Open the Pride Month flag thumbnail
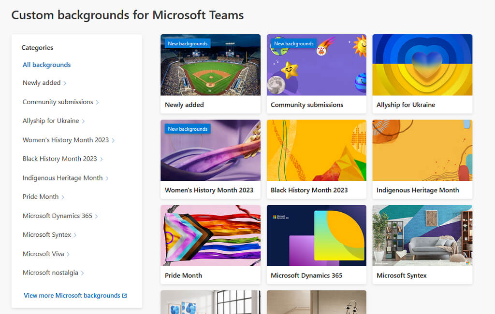This screenshot has width=495, height=314. click(x=210, y=235)
